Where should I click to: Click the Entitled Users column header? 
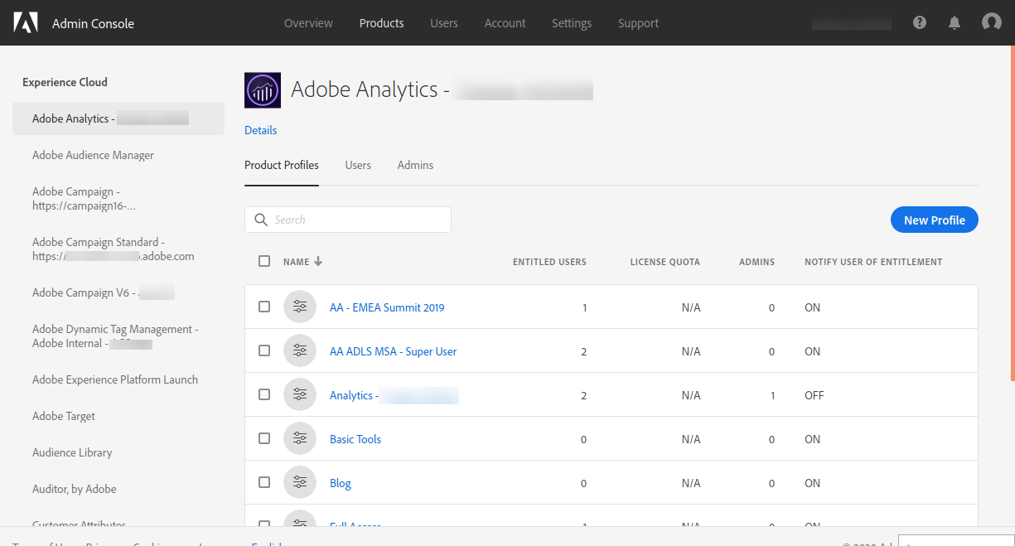[x=549, y=262]
